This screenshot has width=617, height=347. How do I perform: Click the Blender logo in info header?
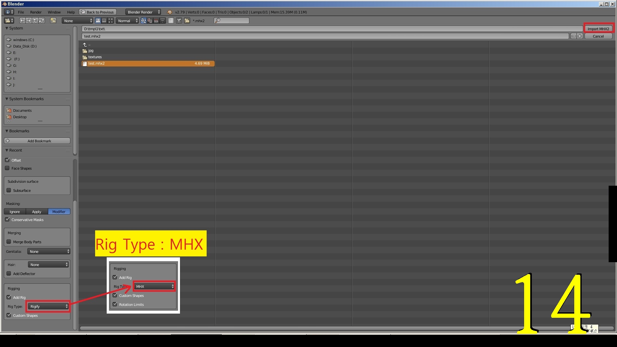click(x=169, y=12)
